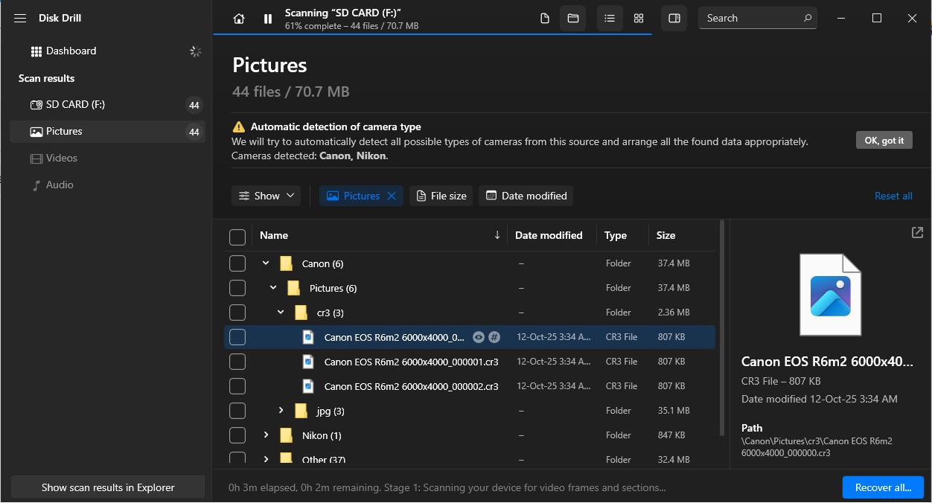Click the hash icon on the selected file row

[494, 337]
